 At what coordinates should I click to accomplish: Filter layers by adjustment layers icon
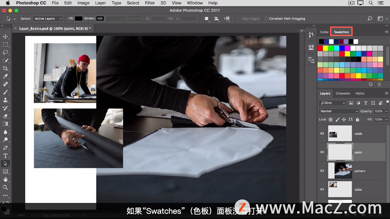(x=358, y=103)
